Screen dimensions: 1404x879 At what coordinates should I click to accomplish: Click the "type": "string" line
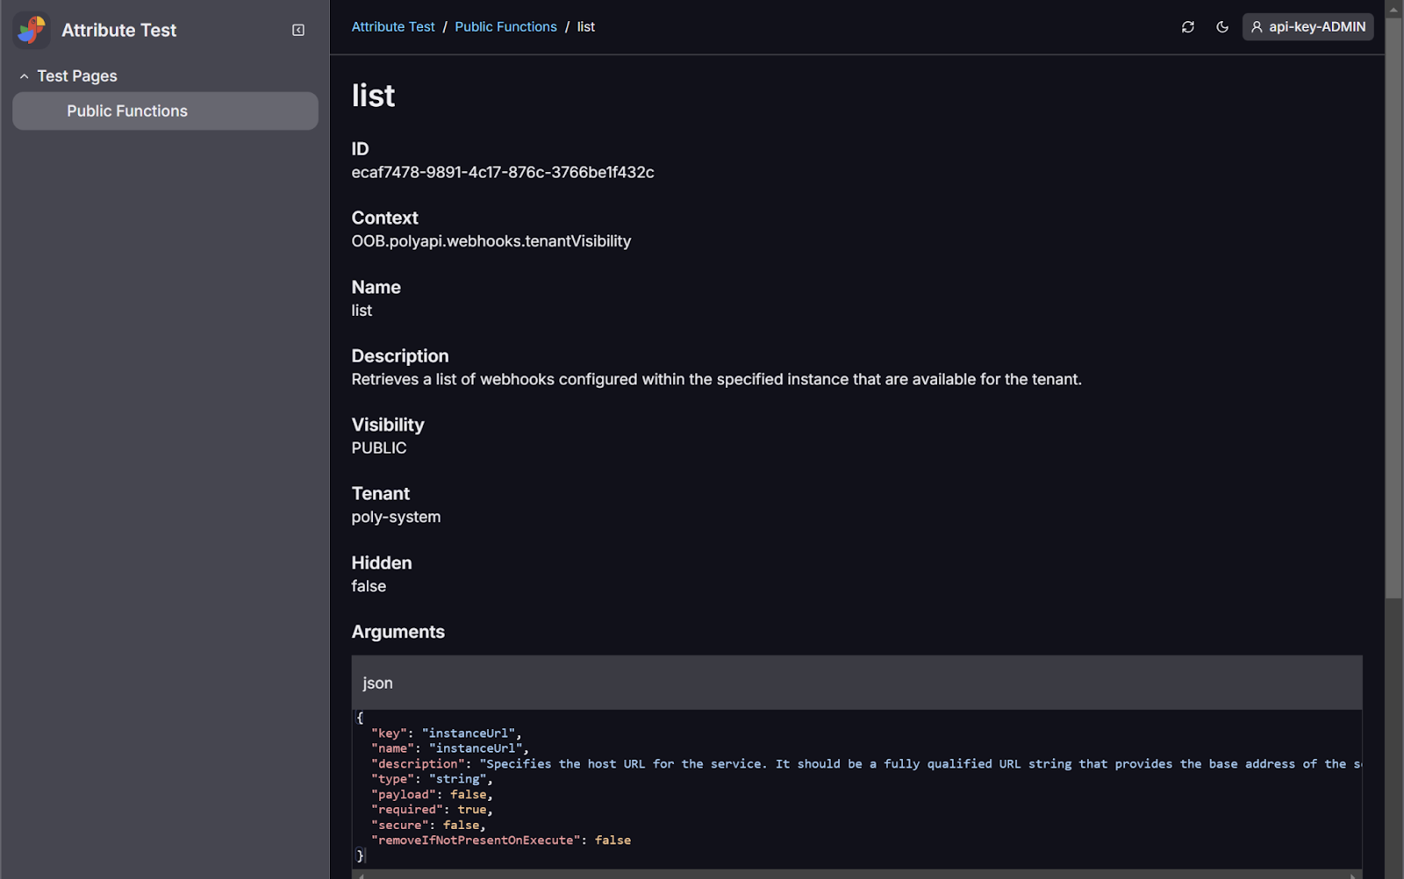(432, 779)
